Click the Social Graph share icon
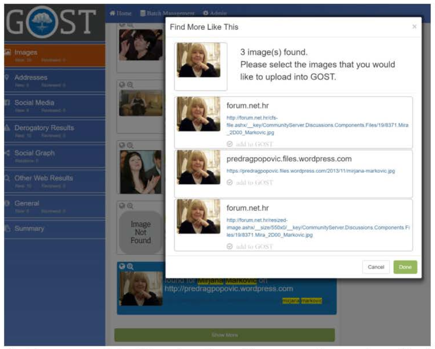 [7, 153]
